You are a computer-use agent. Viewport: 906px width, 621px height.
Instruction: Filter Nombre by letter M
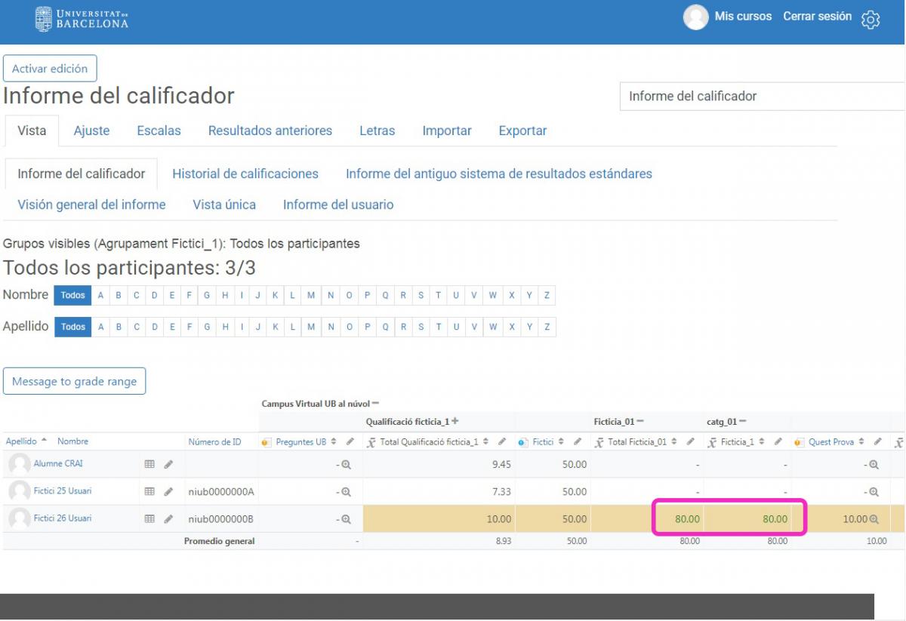[311, 295]
